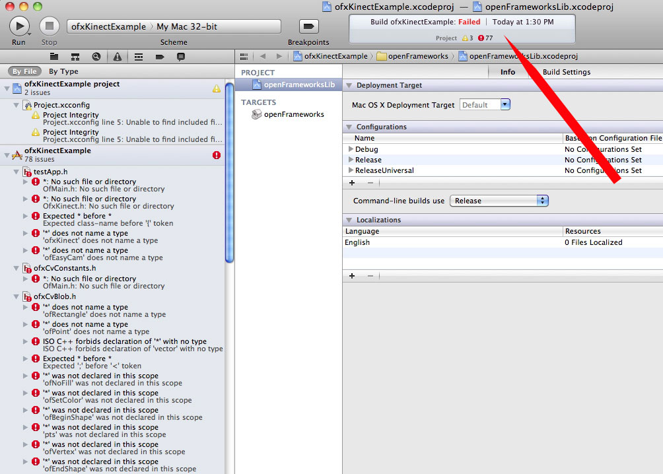Select the Issue navigator warning-triangle icon
The image size is (663, 474).
tap(118, 57)
